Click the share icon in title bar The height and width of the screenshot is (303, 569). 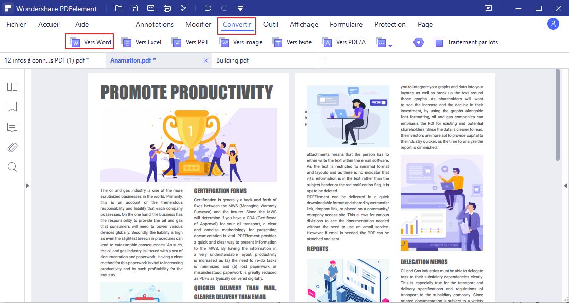(183, 8)
